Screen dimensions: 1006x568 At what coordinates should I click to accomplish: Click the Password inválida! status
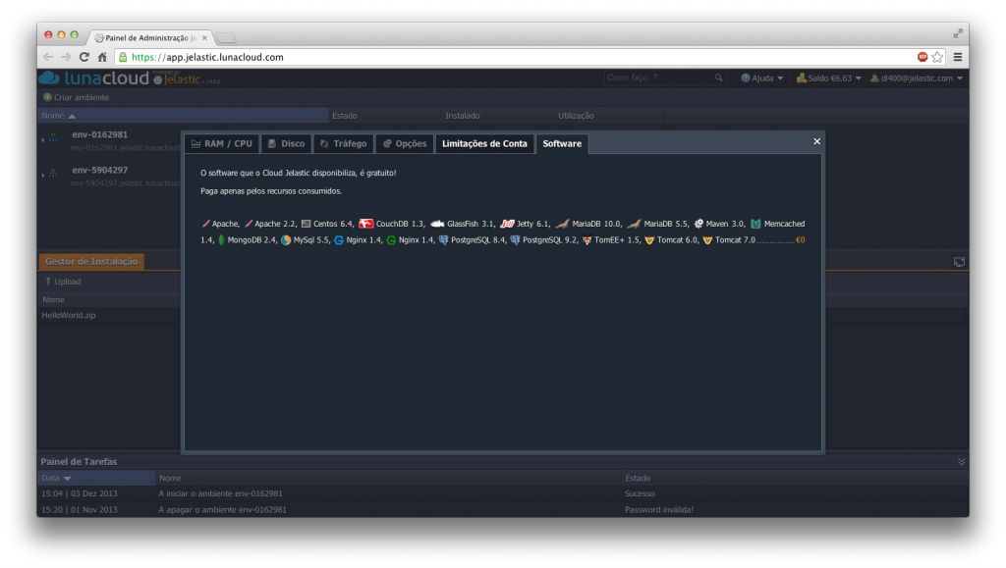click(x=659, y=510)
